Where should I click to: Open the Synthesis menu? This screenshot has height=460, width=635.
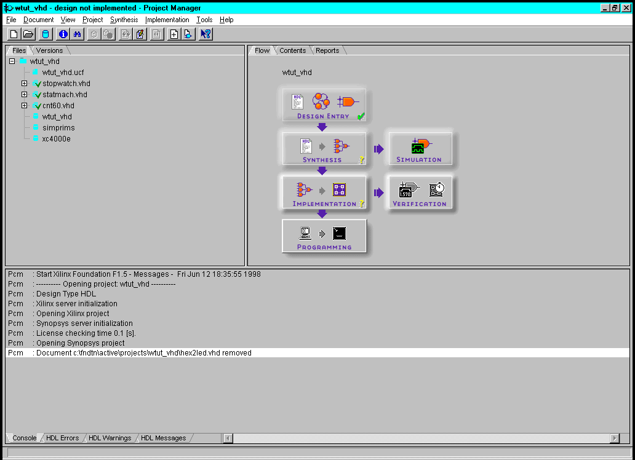click(x=124, y=20)
